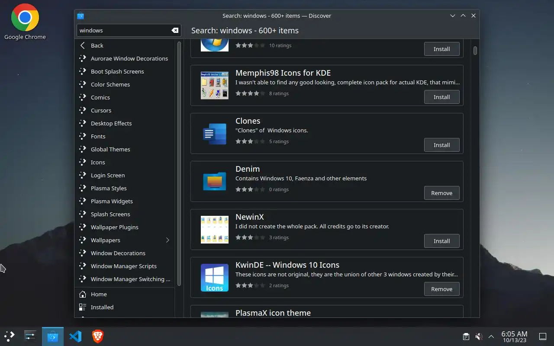Install the top 10-ratings item
The height and width of the screenshot is (346, 554).
441,49
